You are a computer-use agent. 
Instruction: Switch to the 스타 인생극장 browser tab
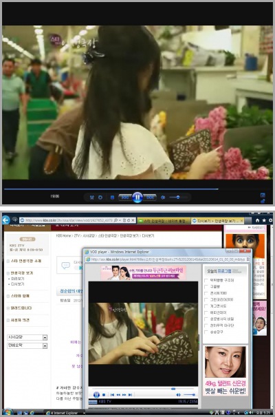click(x=164, y=221)
